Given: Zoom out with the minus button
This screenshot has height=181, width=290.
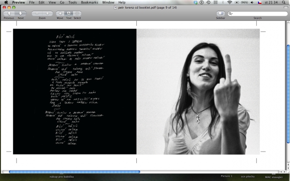Looking at the screenshot, I should pos(37,14).
